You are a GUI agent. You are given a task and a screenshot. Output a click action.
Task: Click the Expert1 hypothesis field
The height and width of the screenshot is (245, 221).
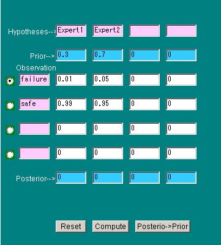click(x=71, y=31)
